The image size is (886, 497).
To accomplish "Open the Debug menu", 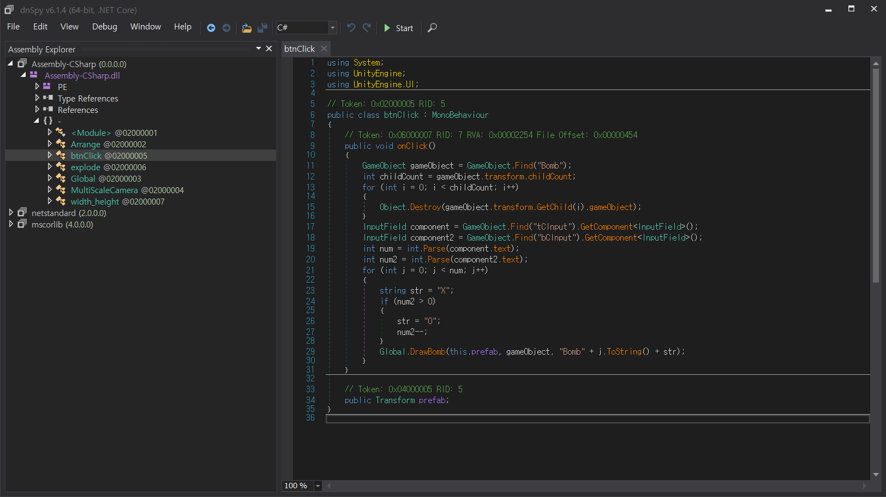I will point(104,27).
